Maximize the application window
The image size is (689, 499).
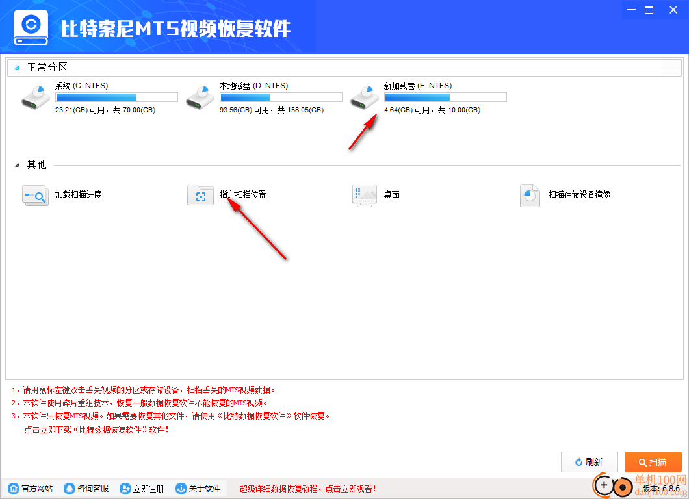pyautogui.click(x=649, y=10)
